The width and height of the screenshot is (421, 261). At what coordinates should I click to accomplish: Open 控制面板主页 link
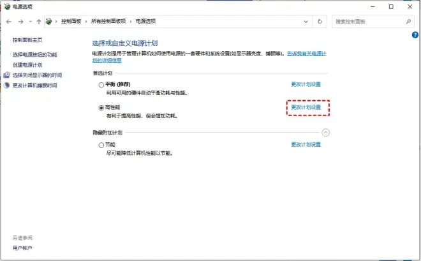click(27, 40)
